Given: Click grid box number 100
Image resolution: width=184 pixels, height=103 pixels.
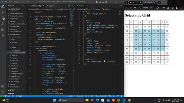Looking at the screenshot, I should [x=167, y=62].
